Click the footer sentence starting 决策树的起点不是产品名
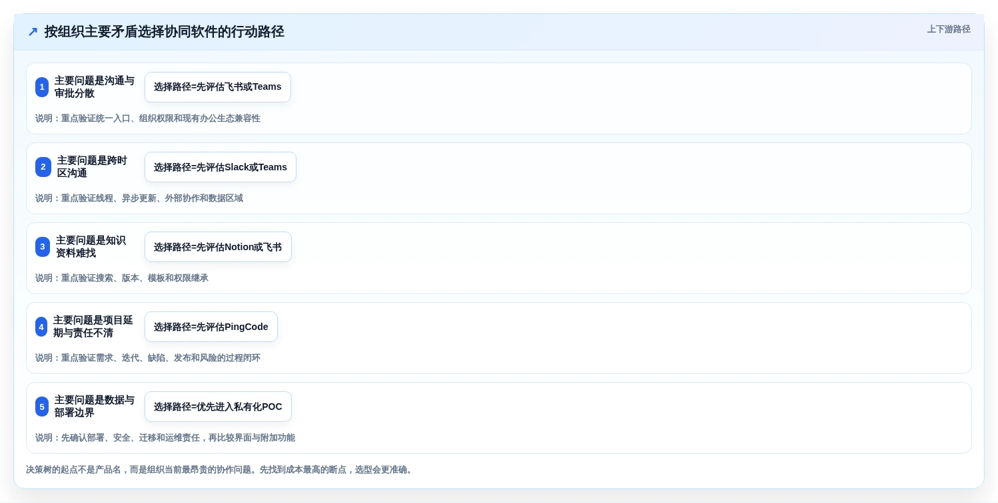Viewport: 998px width, 503px height. pyautogui.click(x=221, y=470)
